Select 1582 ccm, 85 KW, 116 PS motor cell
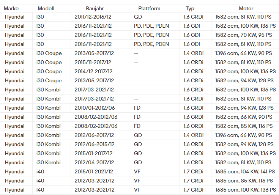Image resolution: width=279 pixels, height=195 pixels. (244, 126)
